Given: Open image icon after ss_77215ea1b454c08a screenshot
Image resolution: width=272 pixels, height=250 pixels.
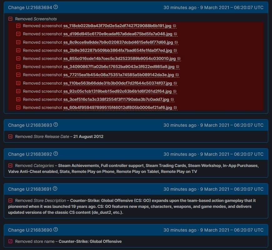Looking at the screenshot, I should tap(177, 75).
